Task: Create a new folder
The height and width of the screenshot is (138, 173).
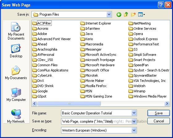Action: click(133, 14)
